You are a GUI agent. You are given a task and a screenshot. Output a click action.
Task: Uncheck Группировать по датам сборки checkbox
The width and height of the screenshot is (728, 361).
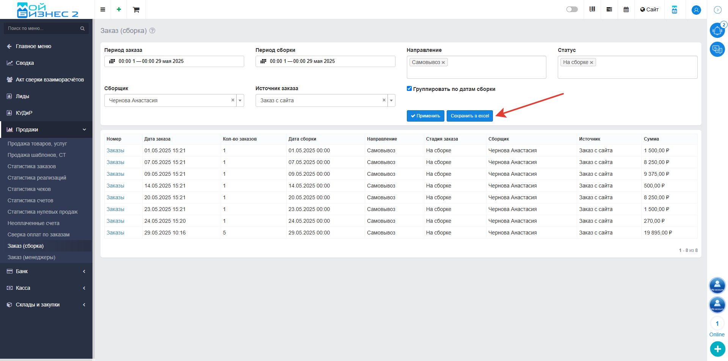tap(409, 89)
